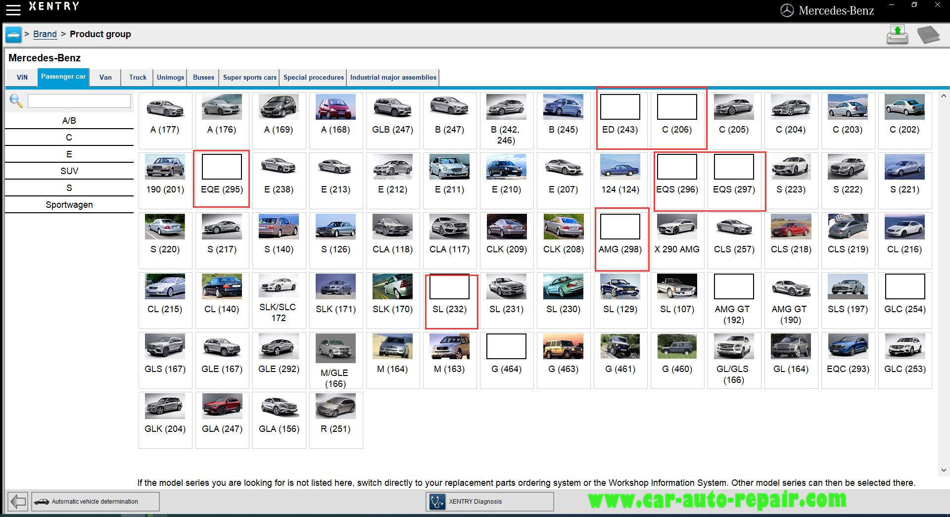Select the Special procedures tab

[314, 77]
